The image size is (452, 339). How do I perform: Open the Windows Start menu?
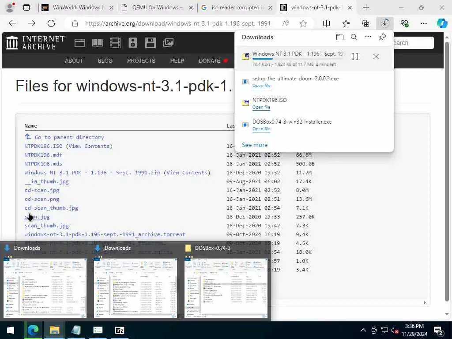pos(11,330)
